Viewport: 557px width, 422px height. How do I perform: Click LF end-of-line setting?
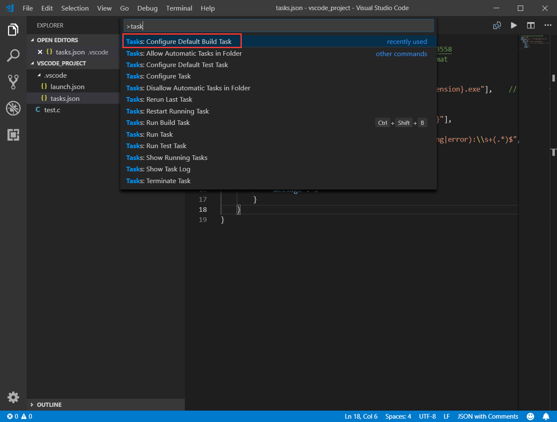click(446, 417)
